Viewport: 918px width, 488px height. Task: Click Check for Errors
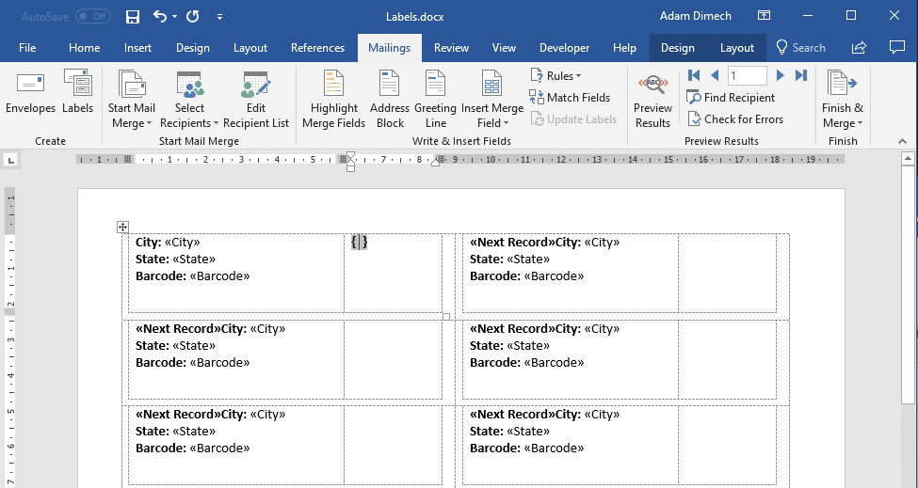pos(734,118)
